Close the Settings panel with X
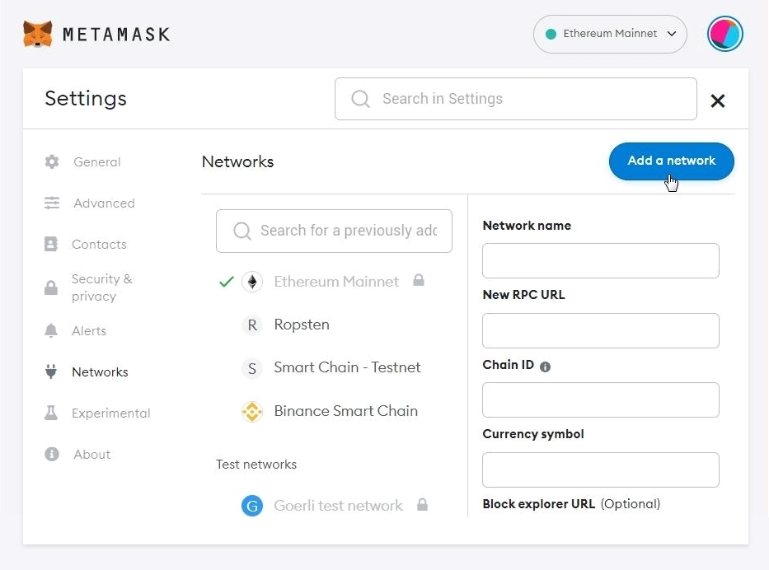The height and width of the screenshot is (570, 769). click(717, 100)
